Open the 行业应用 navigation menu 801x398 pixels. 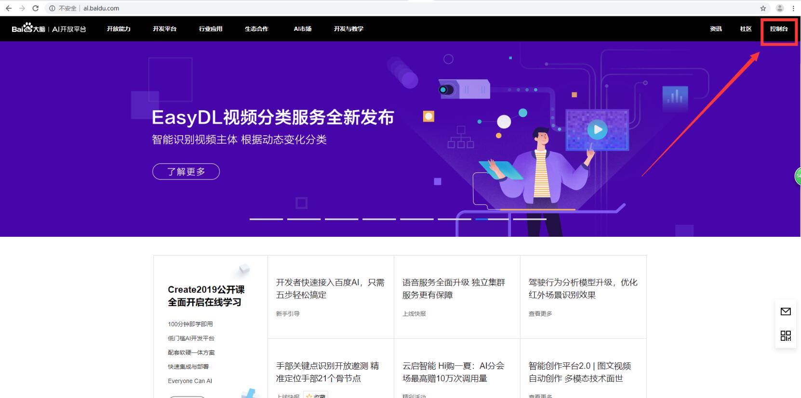[x=211, y=29]
